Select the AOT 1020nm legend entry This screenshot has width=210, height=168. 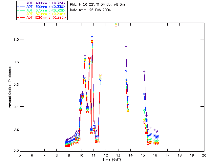(42, 17)
